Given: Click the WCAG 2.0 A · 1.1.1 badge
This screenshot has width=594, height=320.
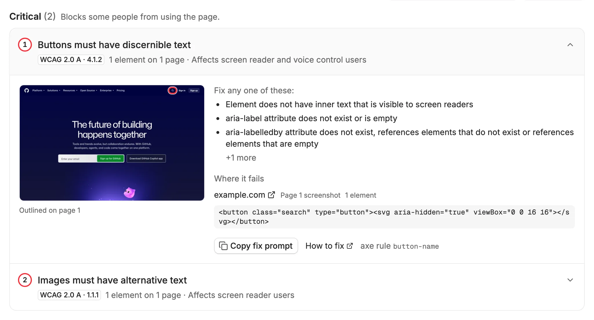Looking at the screenshot, I should [69, 295].
